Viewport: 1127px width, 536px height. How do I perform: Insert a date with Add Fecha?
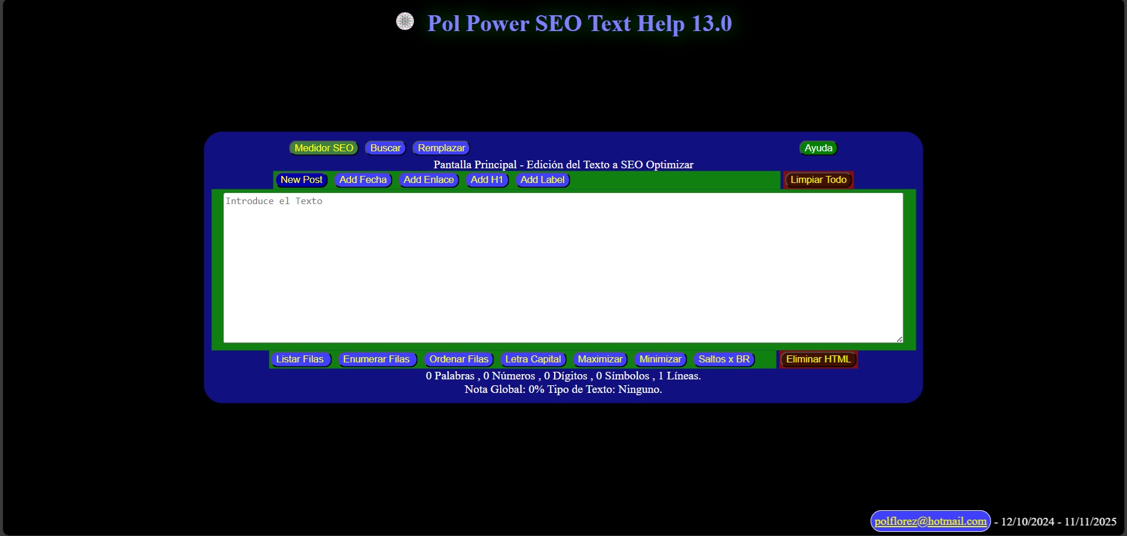[363, 180]
